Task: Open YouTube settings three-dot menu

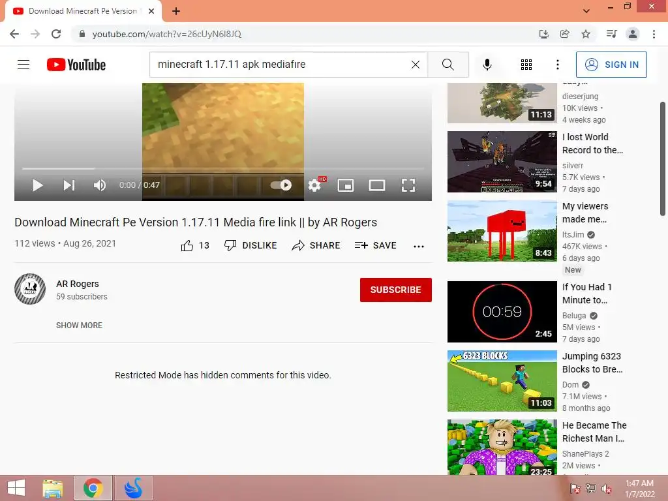Action: [558, 65]
